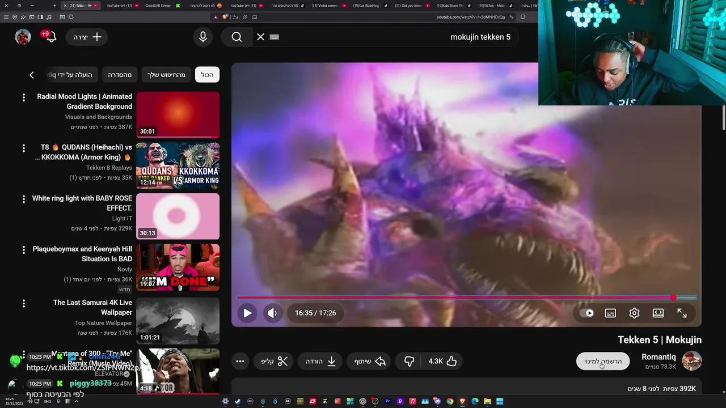726x408 pixels.
Task: Select the מהחיפוש שלך filter chip
Action: [x=166, y=75]
